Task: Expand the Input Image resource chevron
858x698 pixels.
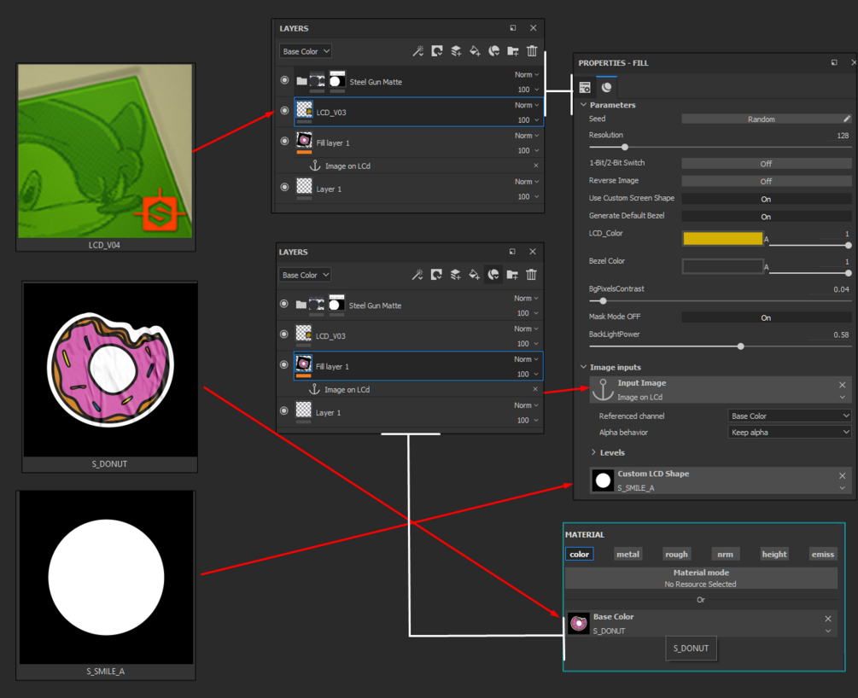Action: (x=842, y=397)
